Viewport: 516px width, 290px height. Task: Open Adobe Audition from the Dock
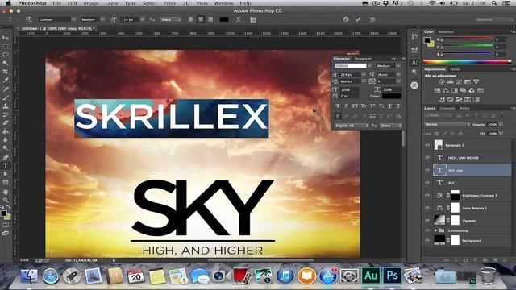pos(371,275)
